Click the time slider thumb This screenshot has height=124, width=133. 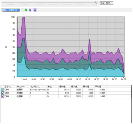(x=96, y=2)
